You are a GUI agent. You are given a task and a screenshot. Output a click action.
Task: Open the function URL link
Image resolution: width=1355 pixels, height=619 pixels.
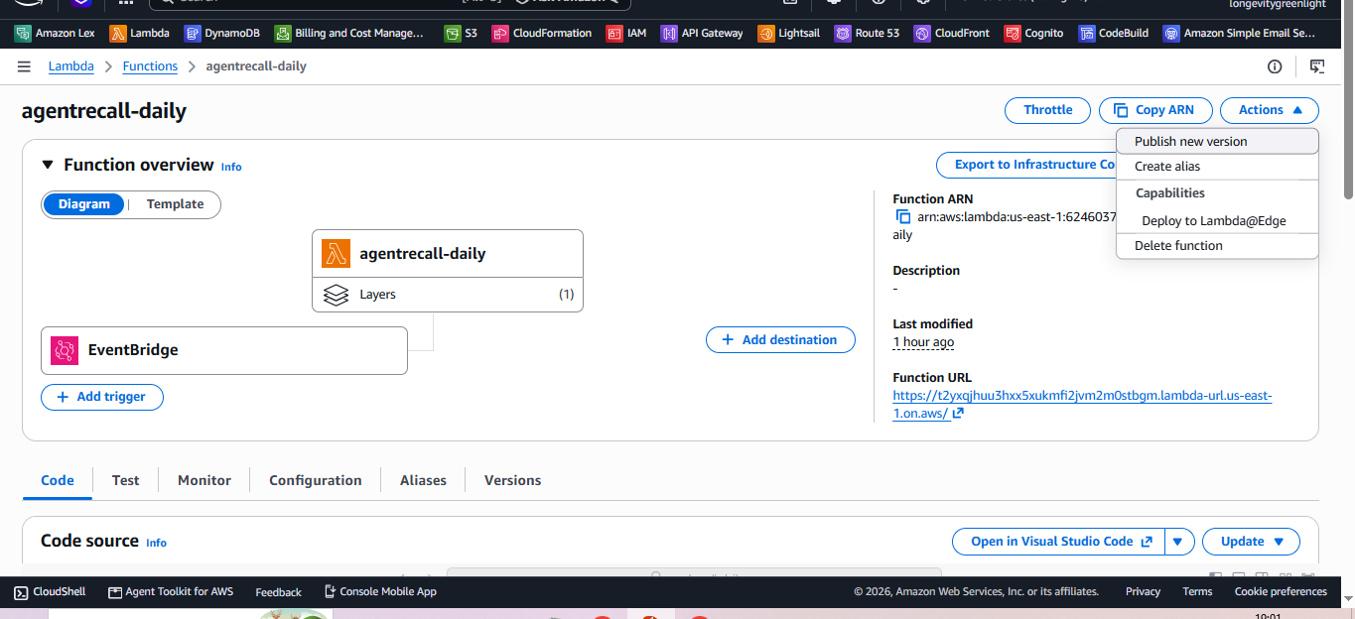[x=1082, y=405]
